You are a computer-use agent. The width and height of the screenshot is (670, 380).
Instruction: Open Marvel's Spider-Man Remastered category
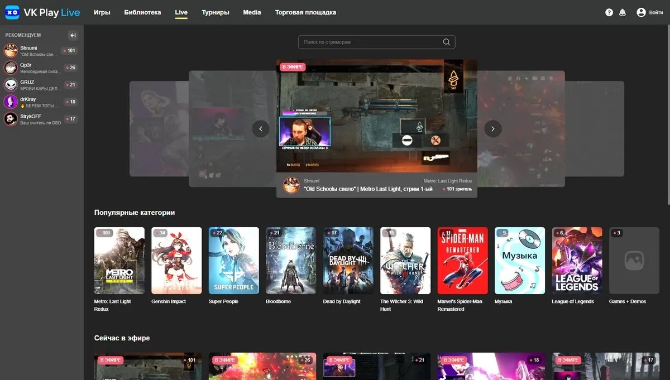[x=463, y=261]
